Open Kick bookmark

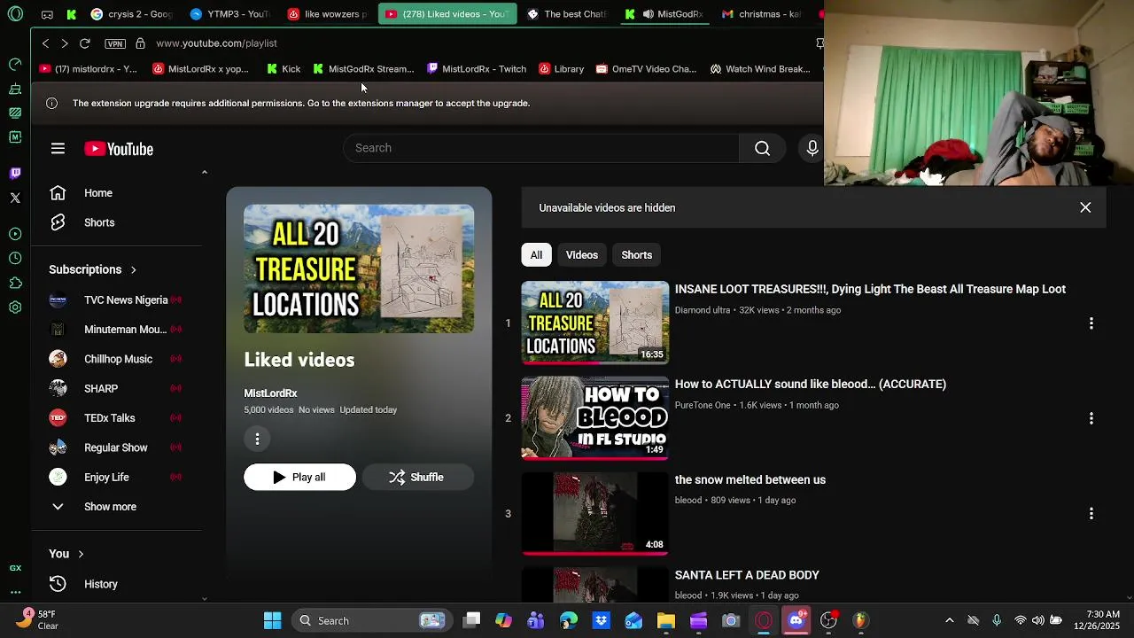283,69
